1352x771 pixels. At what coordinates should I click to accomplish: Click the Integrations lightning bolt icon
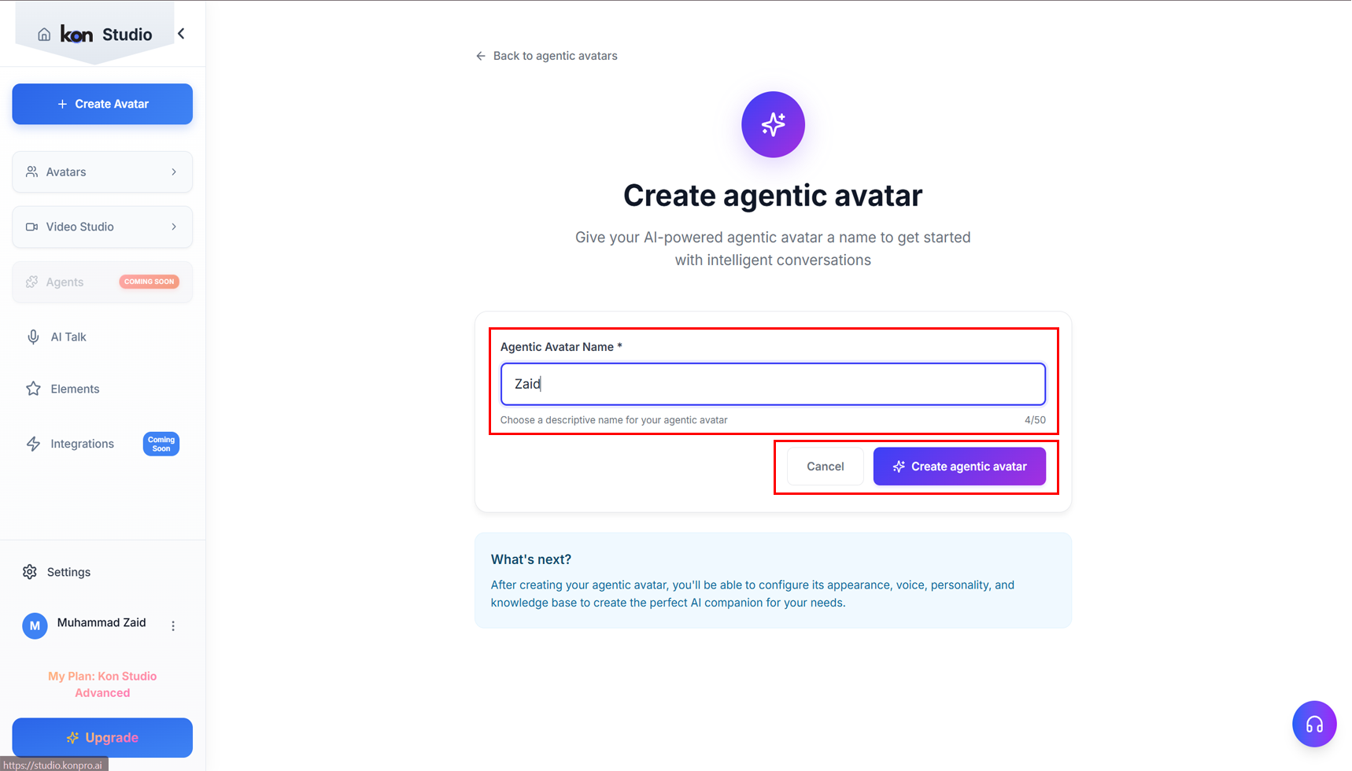coord(33,444)
